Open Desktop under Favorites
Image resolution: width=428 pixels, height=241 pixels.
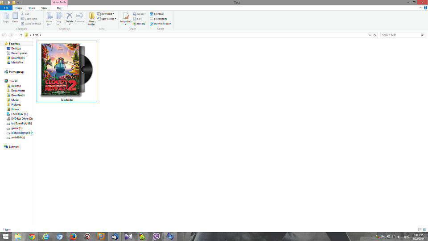pyautogui.click(x=16, y=48)
